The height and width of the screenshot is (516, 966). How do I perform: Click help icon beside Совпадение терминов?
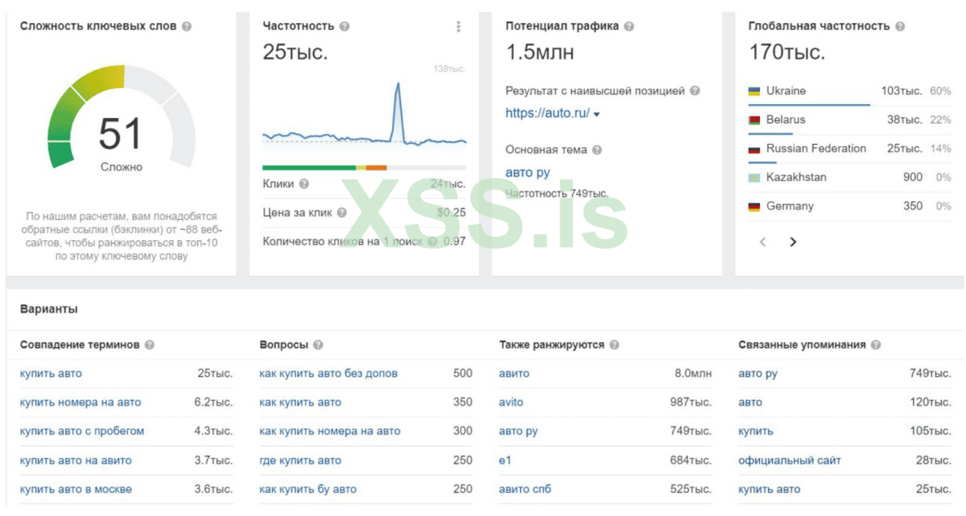pos(150,345)
